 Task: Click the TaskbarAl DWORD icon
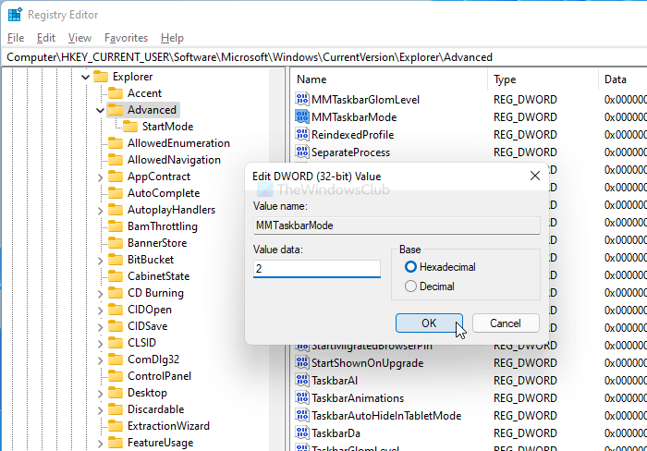(302, 380)
